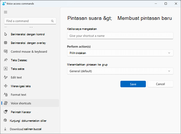The height and width of the screenshot is (134, 181).
Task: Click the pencil icon beside Edit text
Action: pyautogui.click(x=6, y=77)
